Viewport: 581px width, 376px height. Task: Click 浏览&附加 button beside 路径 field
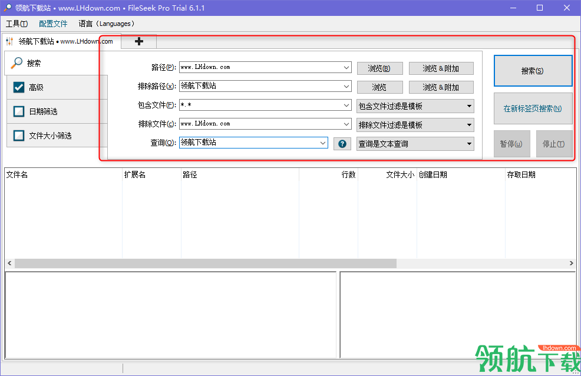point(441,68)
